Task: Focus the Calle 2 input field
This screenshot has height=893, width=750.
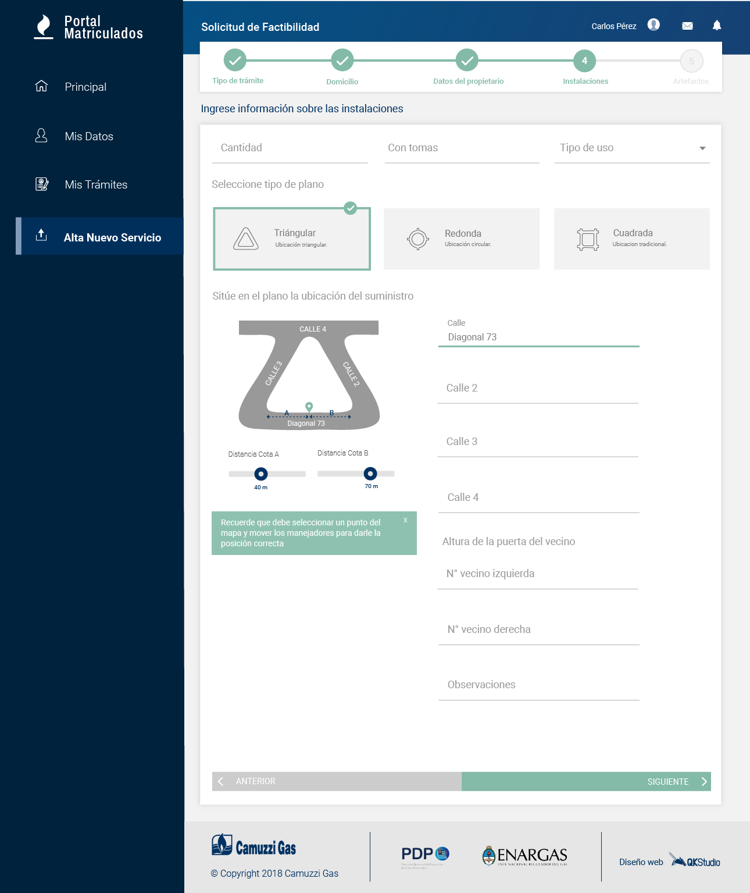Action: pyautogui.click(x=538, y=389)
